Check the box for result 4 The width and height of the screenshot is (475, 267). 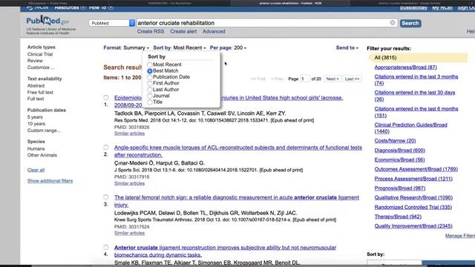[x=105, y=247]
